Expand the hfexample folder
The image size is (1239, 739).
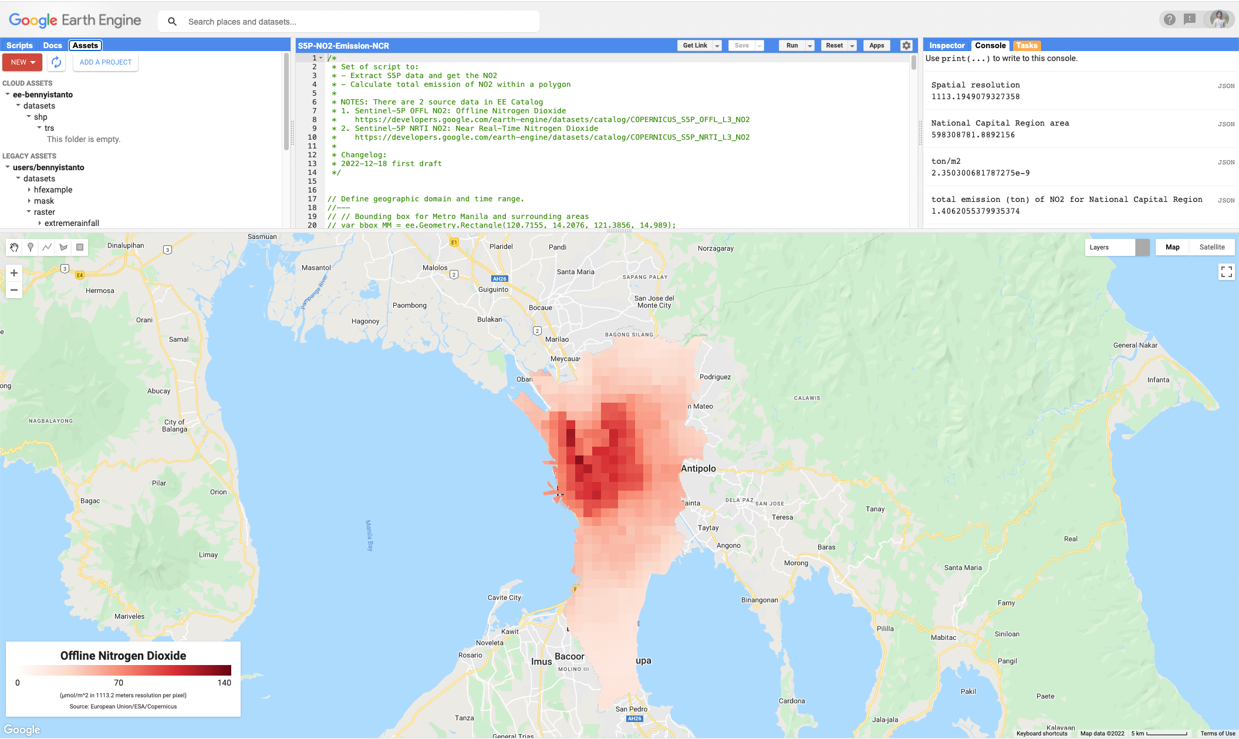29,190
